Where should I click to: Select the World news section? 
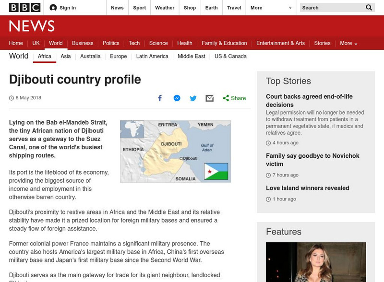(56, 43)
